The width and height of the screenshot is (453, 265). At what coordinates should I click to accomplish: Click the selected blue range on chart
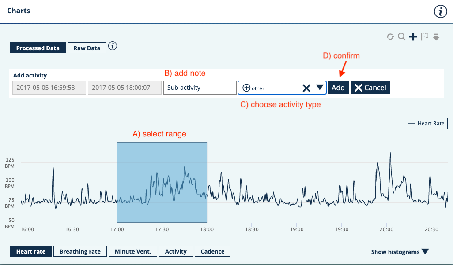(x=162, y=182)
